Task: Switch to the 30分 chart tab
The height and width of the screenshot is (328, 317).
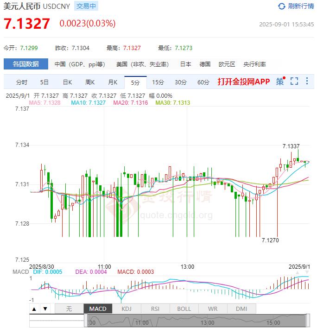Action: (181, 82)
